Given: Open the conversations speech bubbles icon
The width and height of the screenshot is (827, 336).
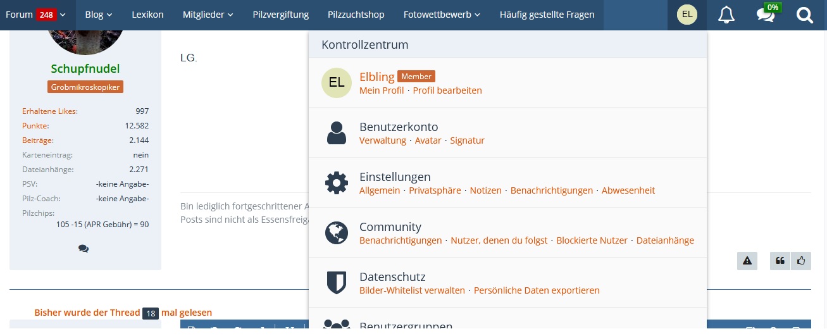Looking at the screenshot, I should pyautogui.click(x=766, y=15).
